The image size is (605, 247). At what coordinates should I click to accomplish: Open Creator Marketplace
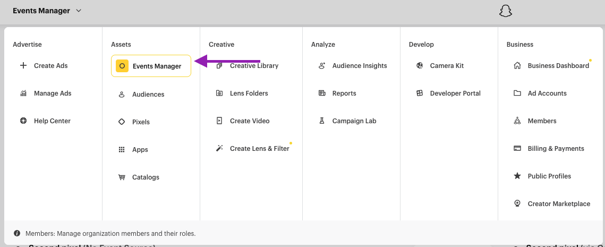(559, 204)
